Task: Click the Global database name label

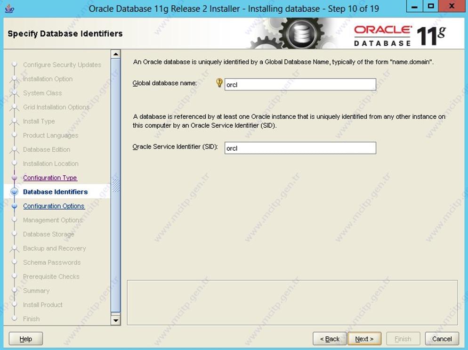Action: coord(165,83)
